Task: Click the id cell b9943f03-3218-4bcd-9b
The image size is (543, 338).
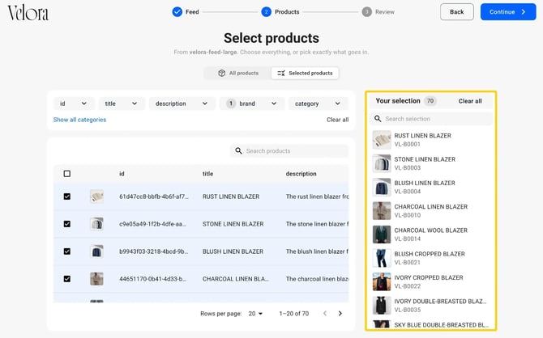Action: (154, 251)
